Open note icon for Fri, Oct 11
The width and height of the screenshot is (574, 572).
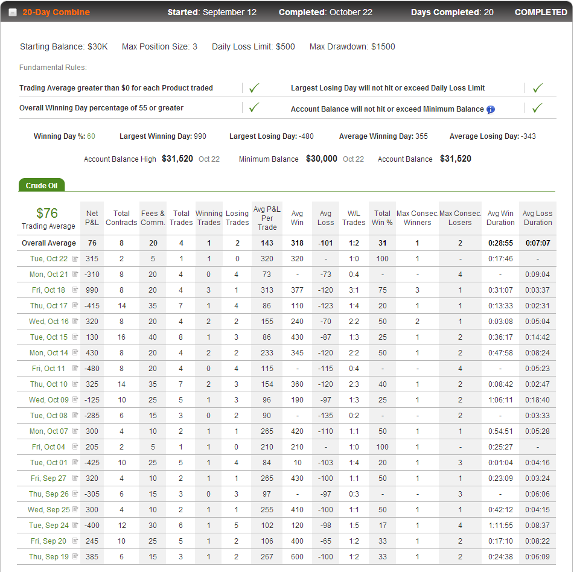pos(75,368)
